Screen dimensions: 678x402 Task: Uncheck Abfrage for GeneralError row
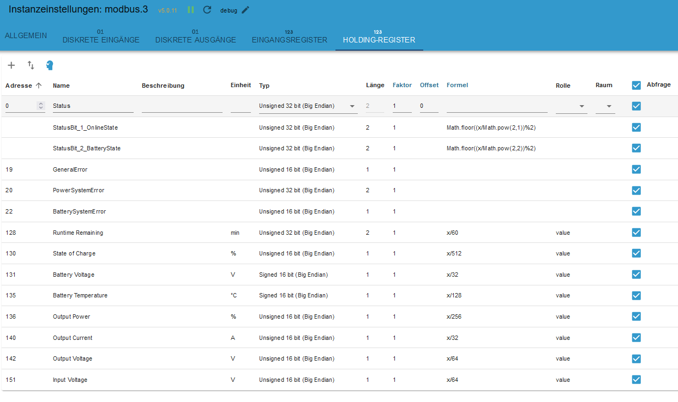[636, 169]
